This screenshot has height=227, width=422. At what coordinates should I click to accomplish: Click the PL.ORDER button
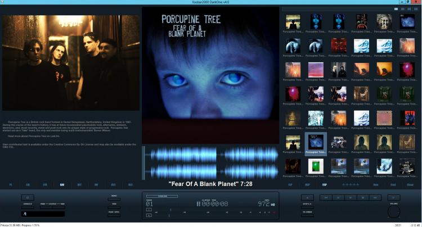[x=307, y=215]
